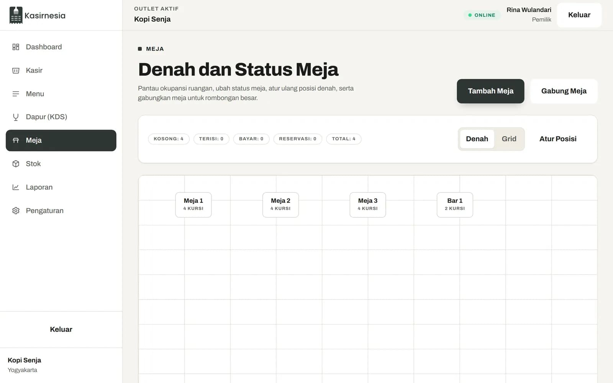Click the Rina Wulandari user name
The width and height of the screenshot is (613, 383).
pos(529,10)
